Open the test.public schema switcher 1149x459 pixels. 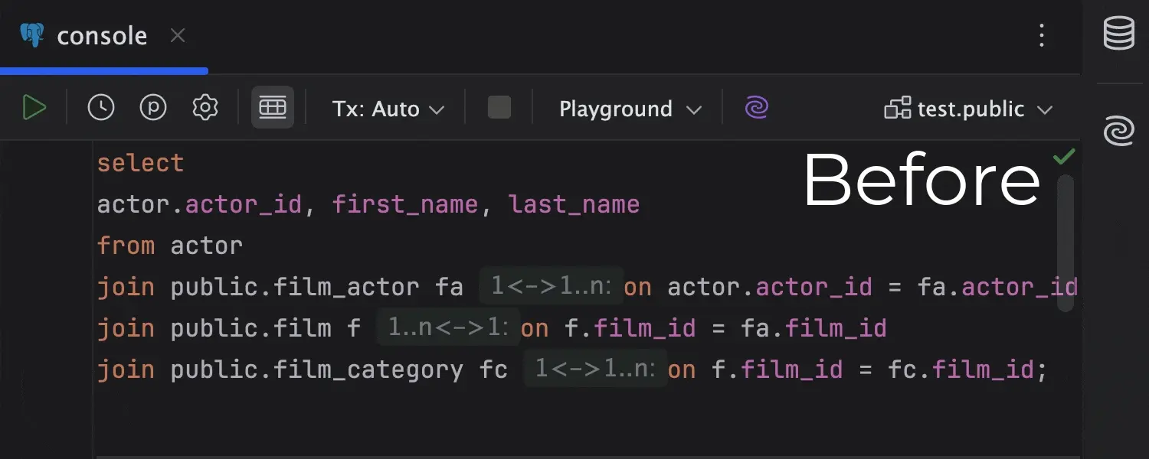(967, 108)
